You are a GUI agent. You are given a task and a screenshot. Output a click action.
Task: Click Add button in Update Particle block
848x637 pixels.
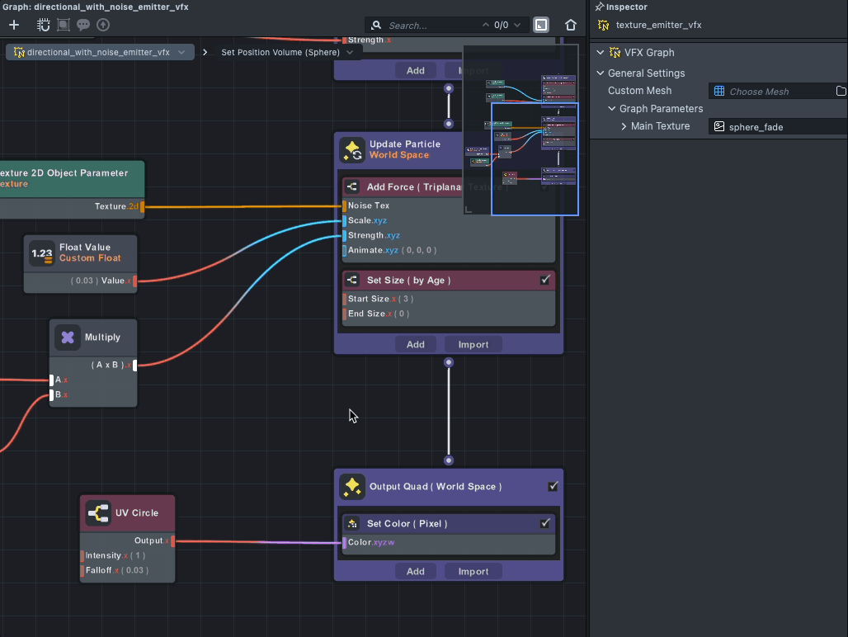point(416,345)
